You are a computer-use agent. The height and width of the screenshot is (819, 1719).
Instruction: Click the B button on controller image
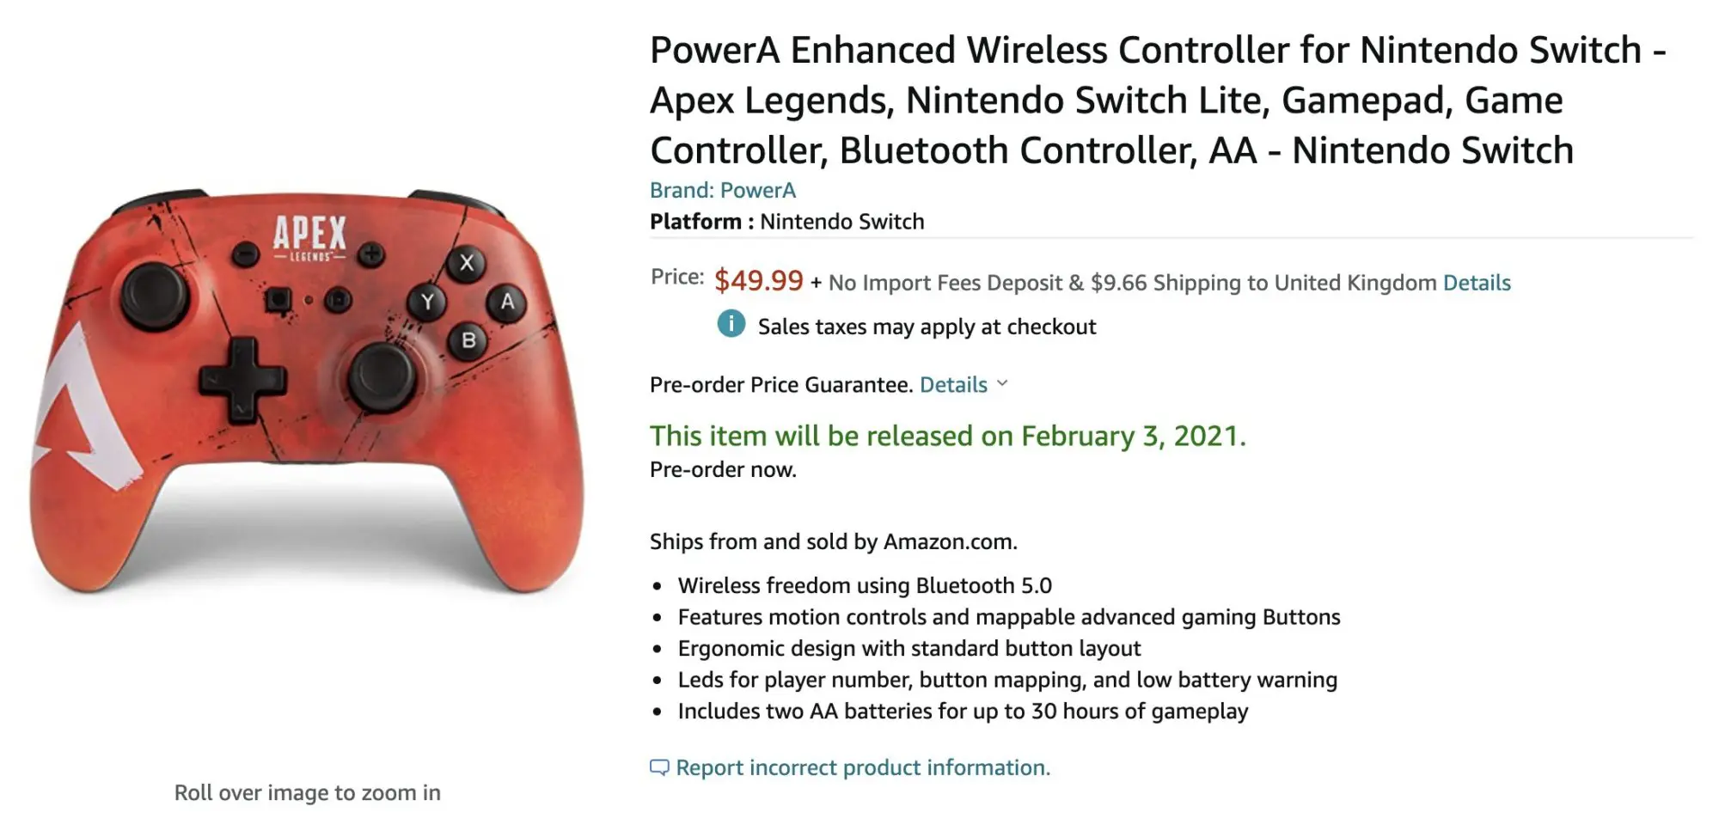tap(468, 340)
